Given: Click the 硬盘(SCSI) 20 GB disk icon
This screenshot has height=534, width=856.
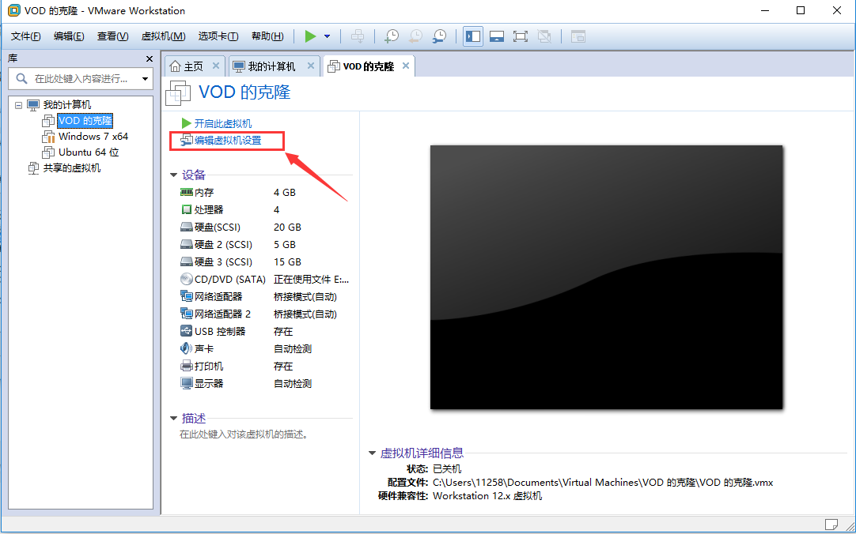Looking at the screenshot, I should 186,228.
